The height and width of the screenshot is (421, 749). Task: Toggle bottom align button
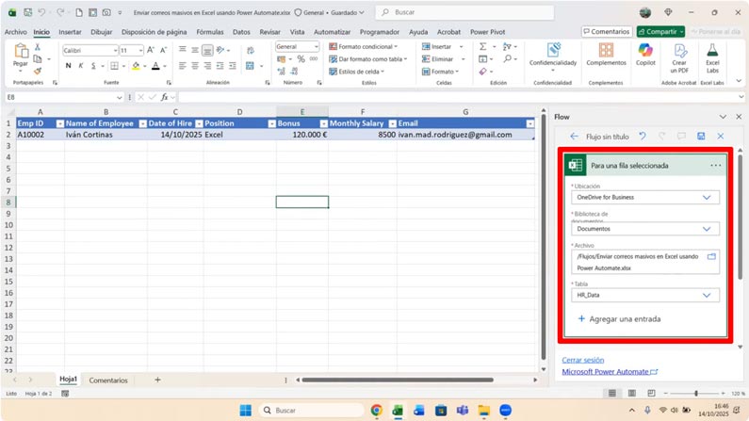point(207,50)
